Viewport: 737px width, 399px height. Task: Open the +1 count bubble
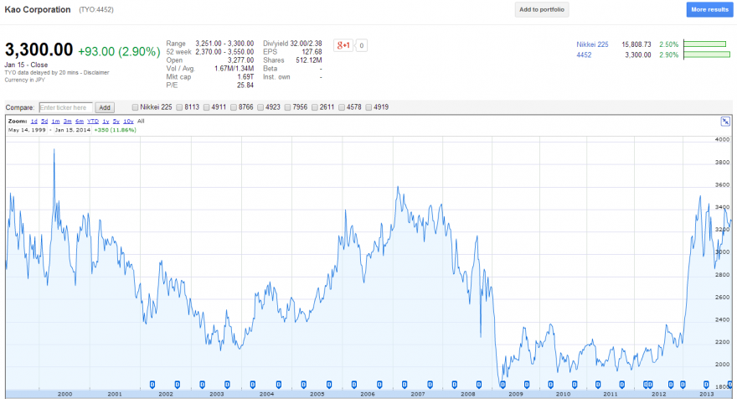click(x=361, y=45)
